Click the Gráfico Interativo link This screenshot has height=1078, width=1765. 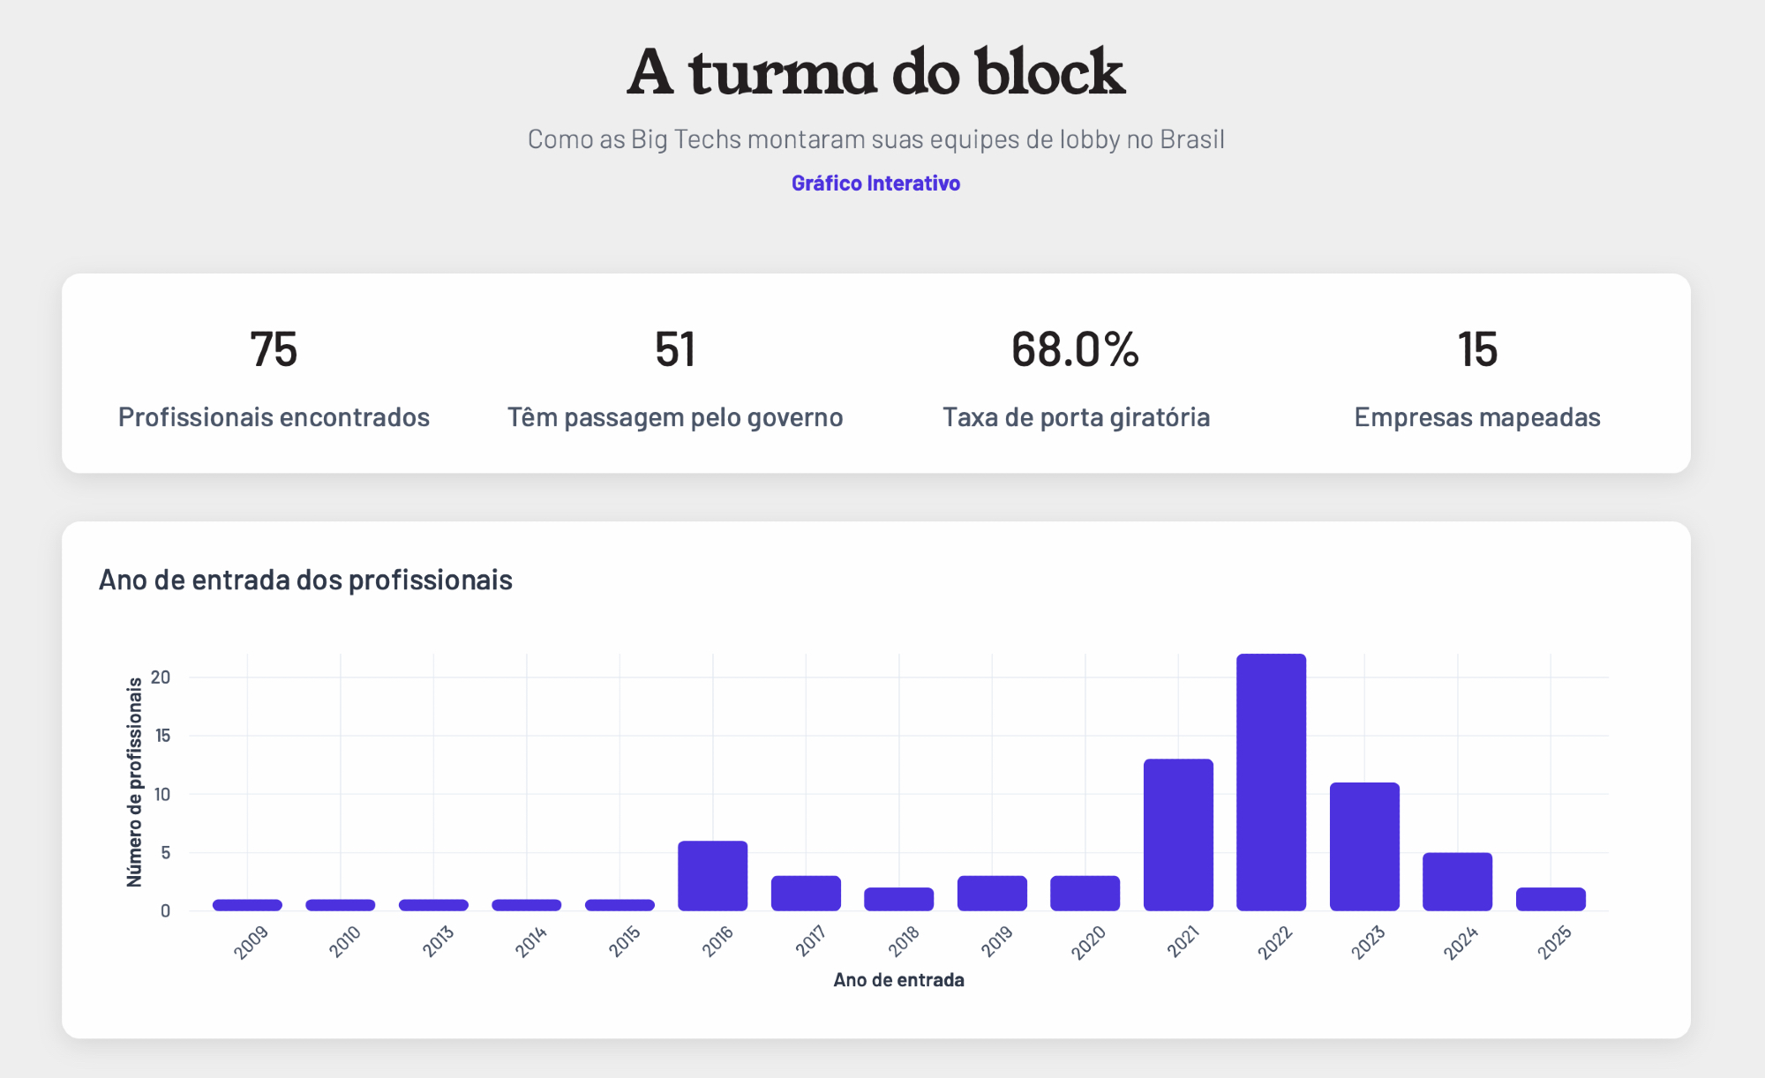click(x=875, y=183)
